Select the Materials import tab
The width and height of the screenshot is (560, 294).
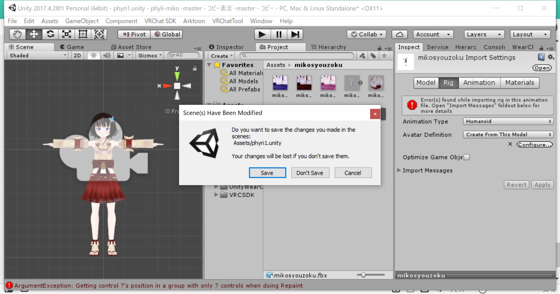520,83
